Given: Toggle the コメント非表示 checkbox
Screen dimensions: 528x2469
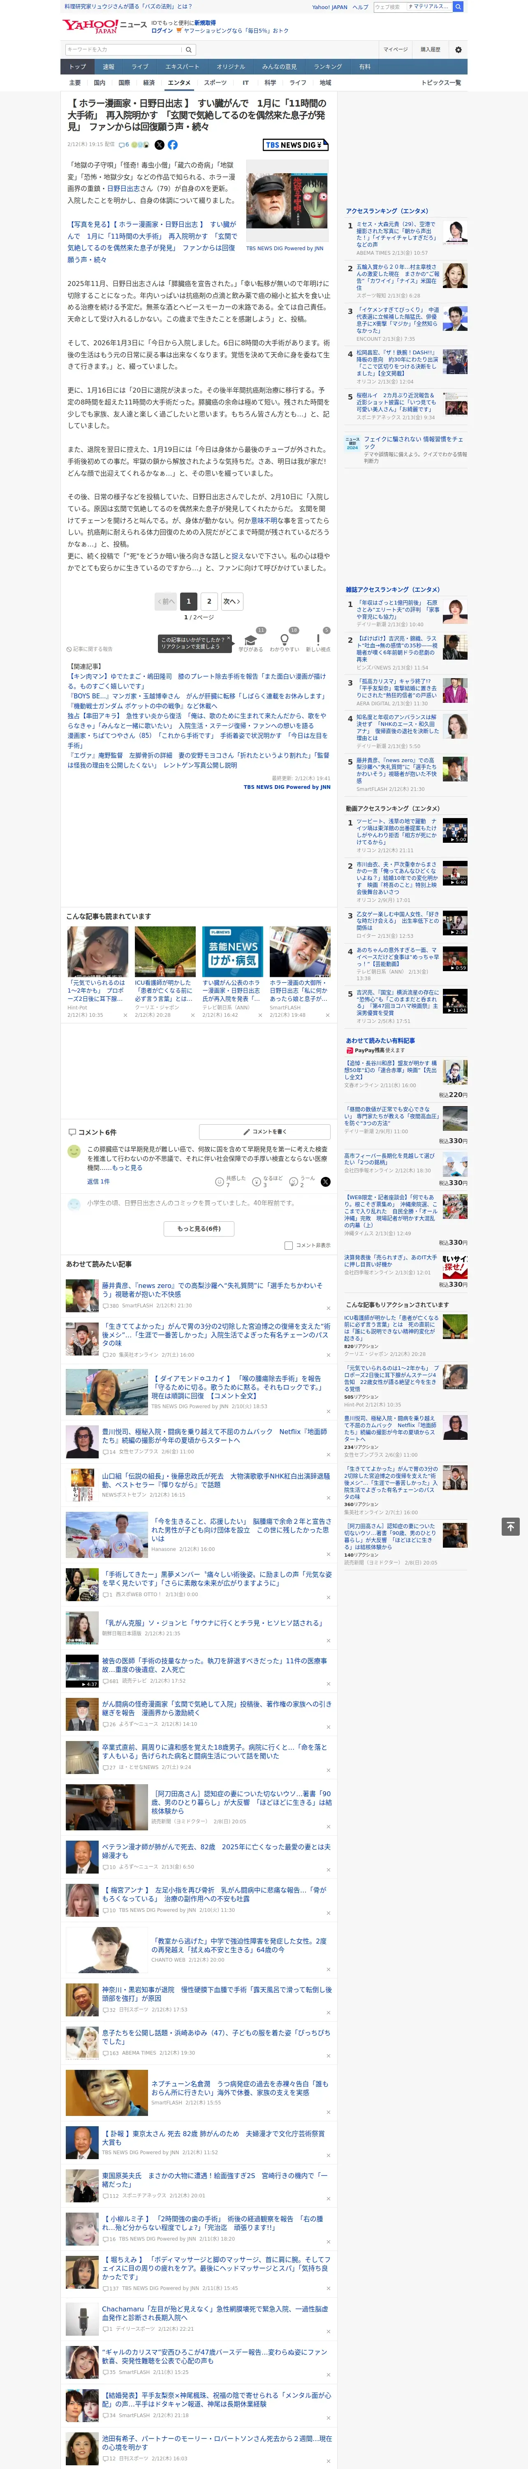Looking at the screenshot, I should [288, 1245].
